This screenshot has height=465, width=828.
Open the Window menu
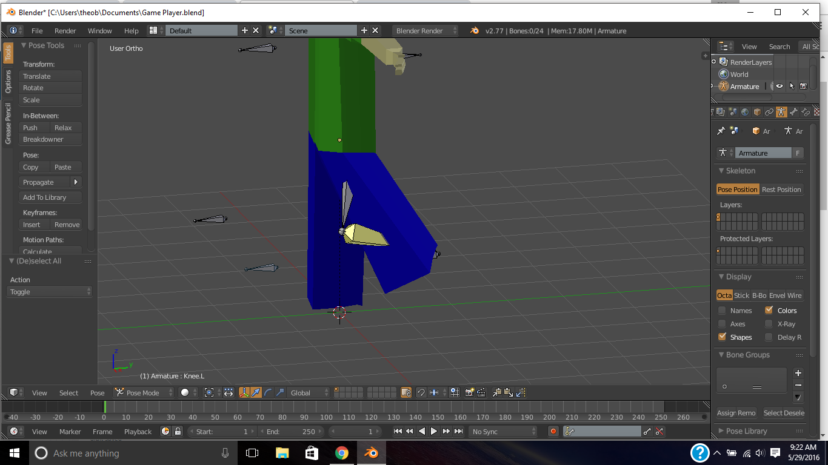click(x=100, y=30)
